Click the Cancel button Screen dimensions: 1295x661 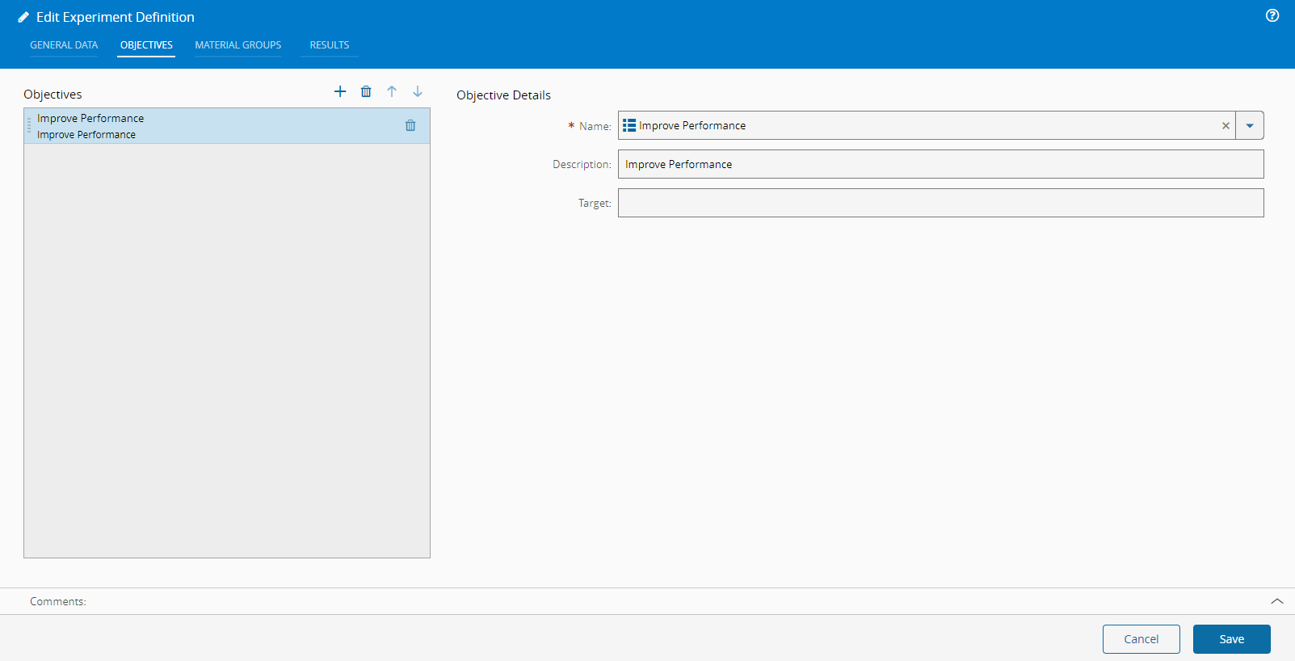pos(1141,639)
